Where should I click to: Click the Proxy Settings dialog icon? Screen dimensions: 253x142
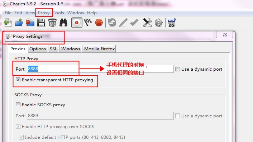click(8, 36)
